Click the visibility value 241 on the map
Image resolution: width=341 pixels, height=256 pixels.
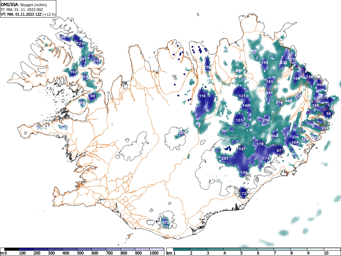click(269, 93)
